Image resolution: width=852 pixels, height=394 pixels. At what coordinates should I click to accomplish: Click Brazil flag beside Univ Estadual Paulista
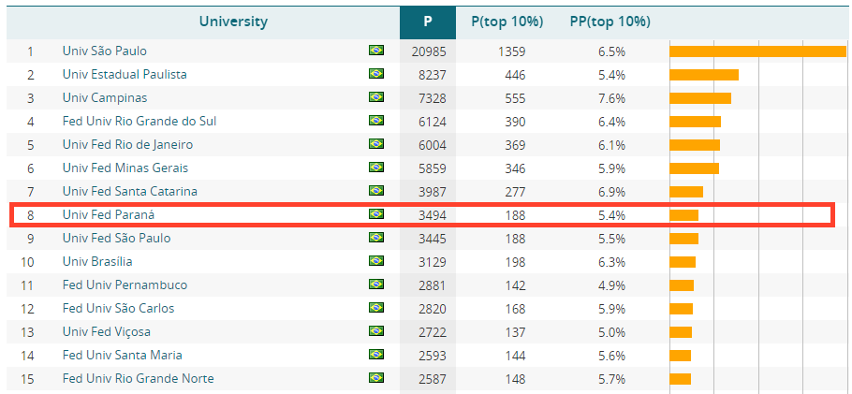coord(376,74)
